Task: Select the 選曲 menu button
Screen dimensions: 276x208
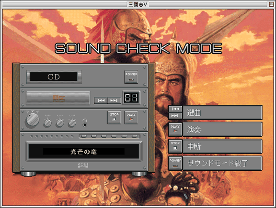Action: coord(222,113)
